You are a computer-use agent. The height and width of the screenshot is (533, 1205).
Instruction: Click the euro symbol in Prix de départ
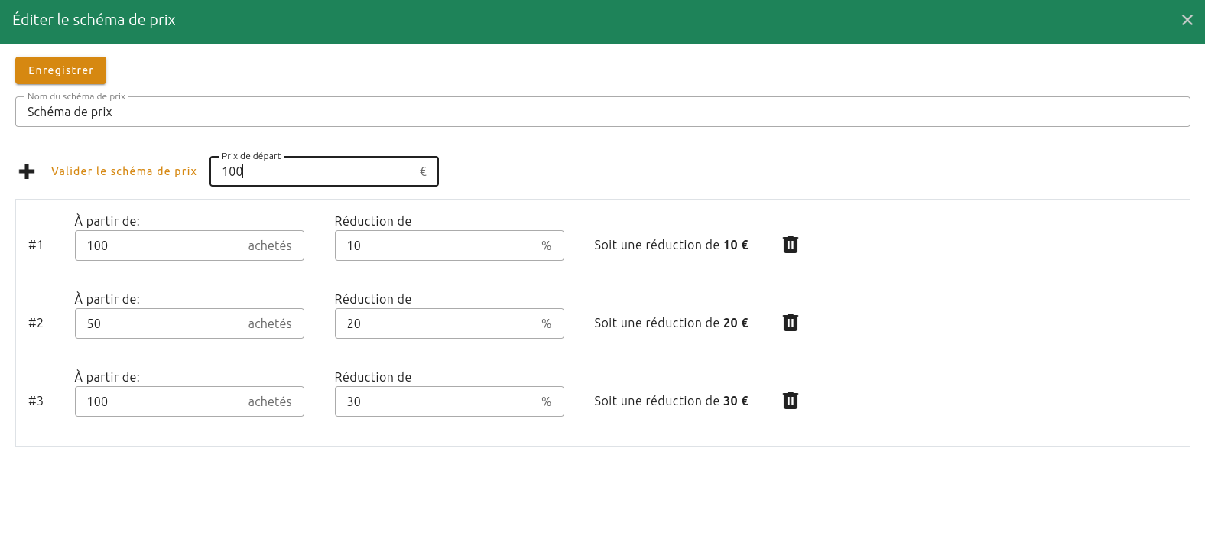[x=423, y=171]
